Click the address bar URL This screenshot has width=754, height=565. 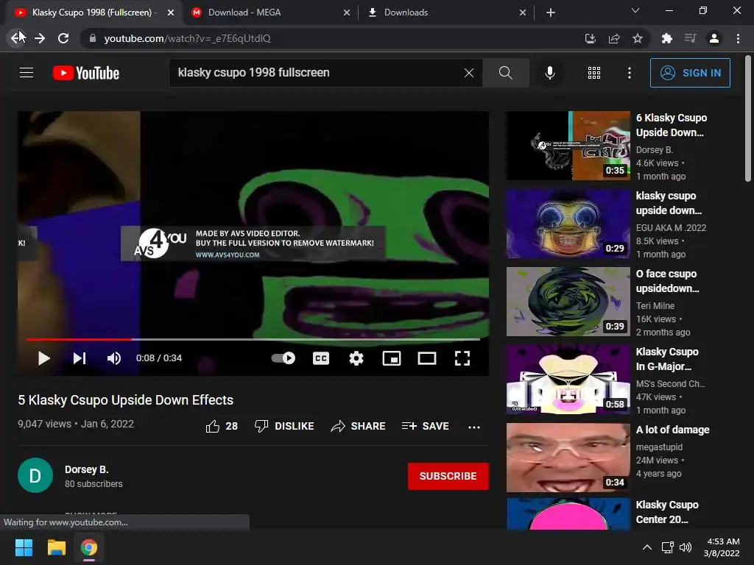pos(188,38)
